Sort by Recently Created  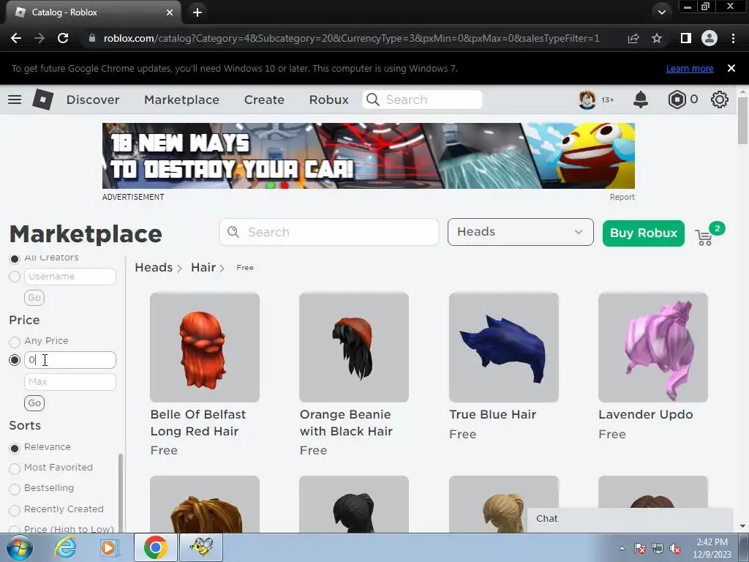15,510
